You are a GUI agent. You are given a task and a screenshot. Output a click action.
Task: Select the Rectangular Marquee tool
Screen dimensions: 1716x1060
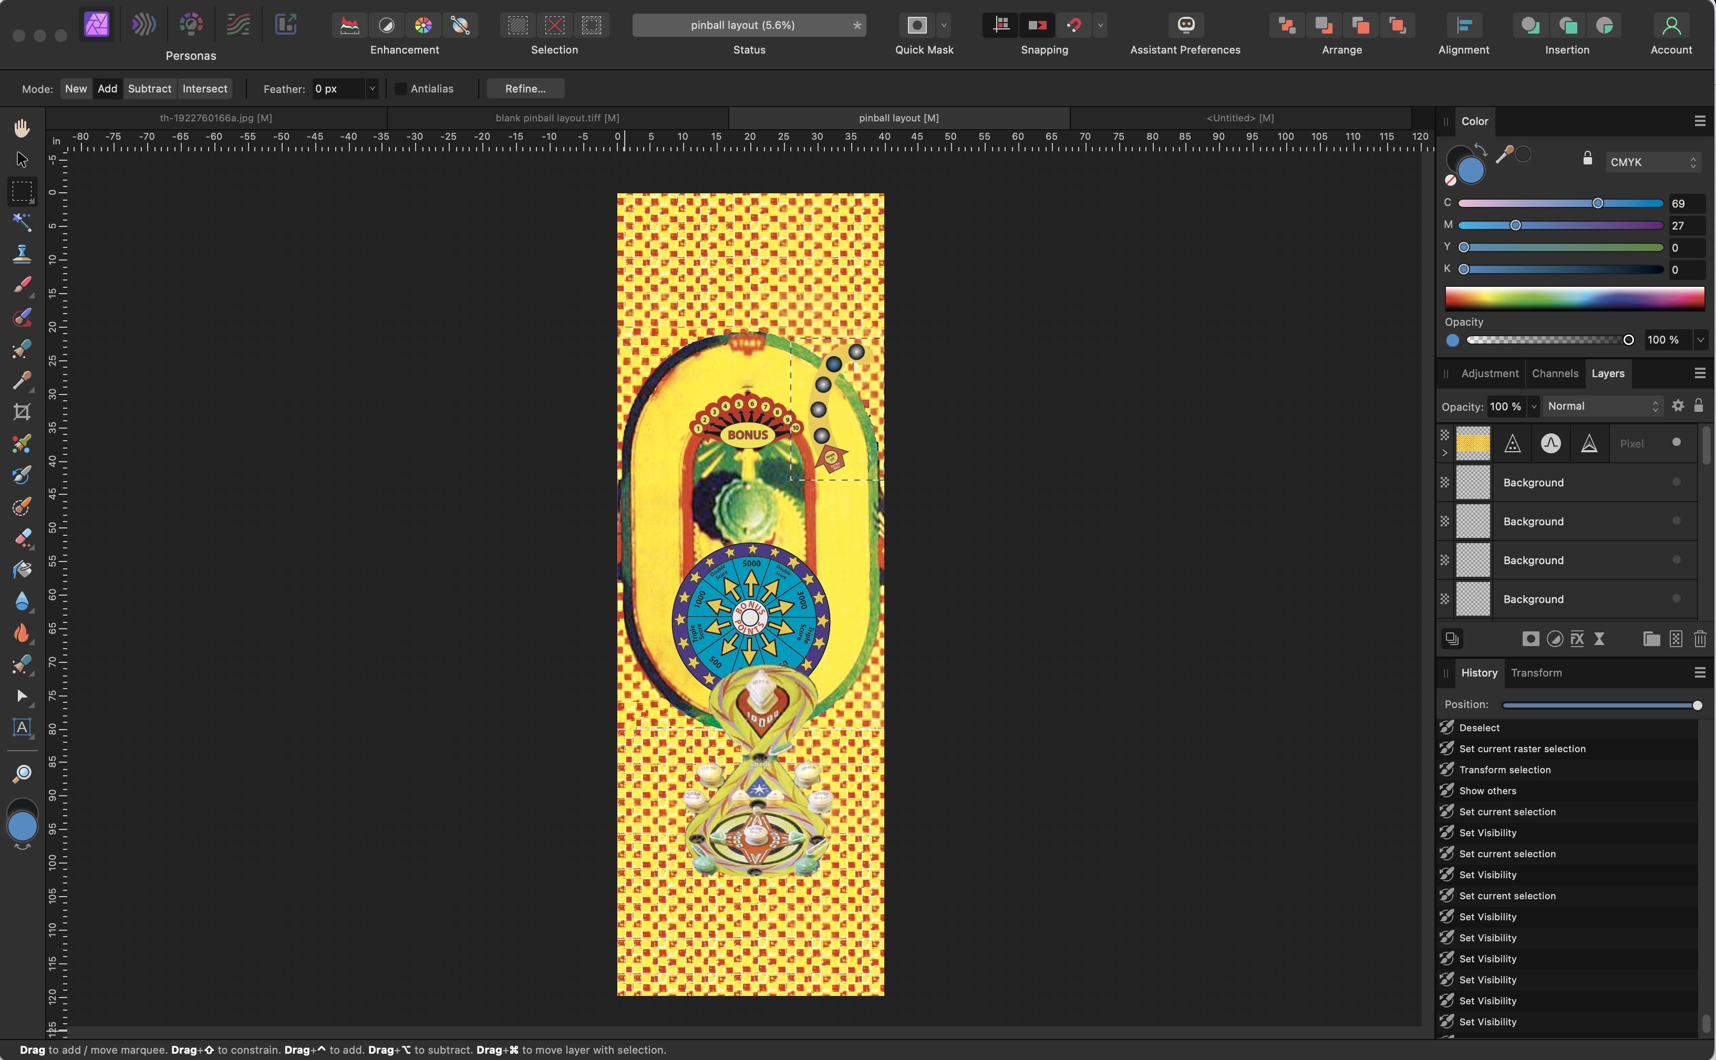[x=22, y=191]
